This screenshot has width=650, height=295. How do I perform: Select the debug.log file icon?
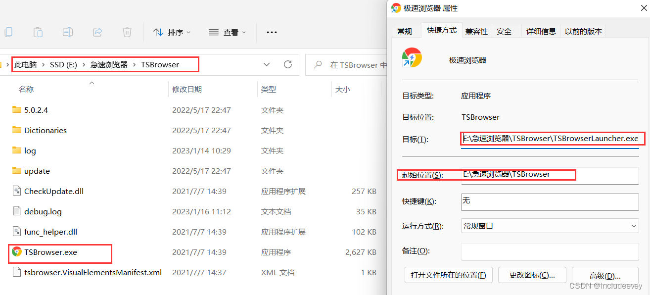tap(17, 211)
